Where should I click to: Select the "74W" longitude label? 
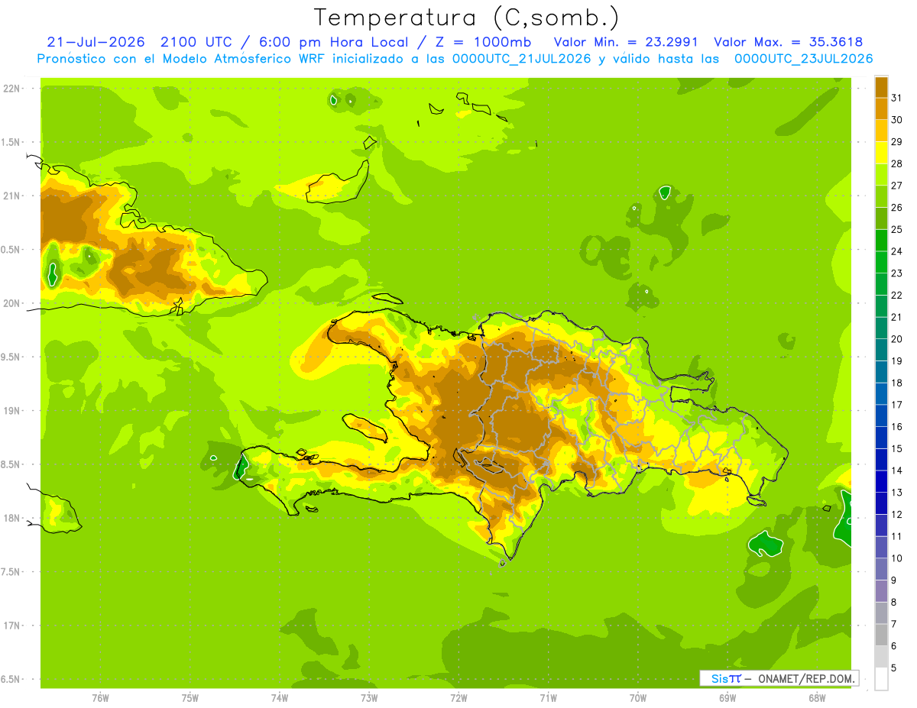pyautogui.click(x=280, y=698)
